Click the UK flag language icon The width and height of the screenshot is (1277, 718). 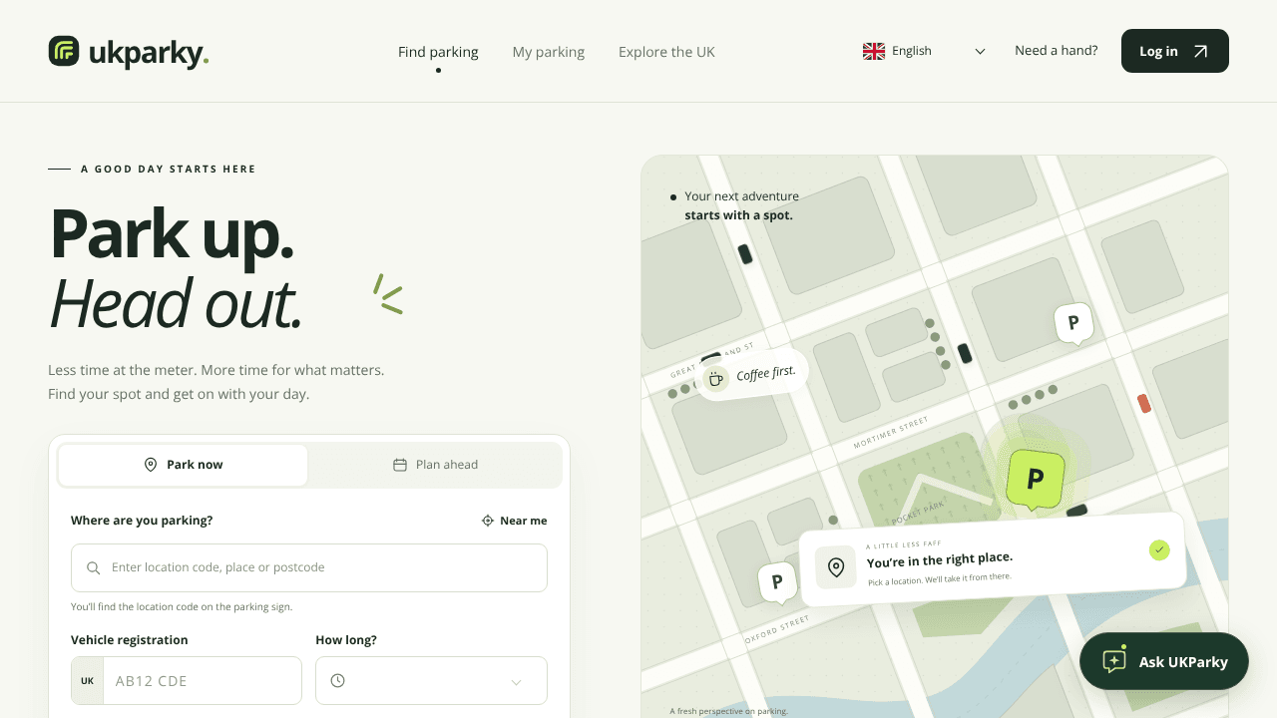[874, 51]
